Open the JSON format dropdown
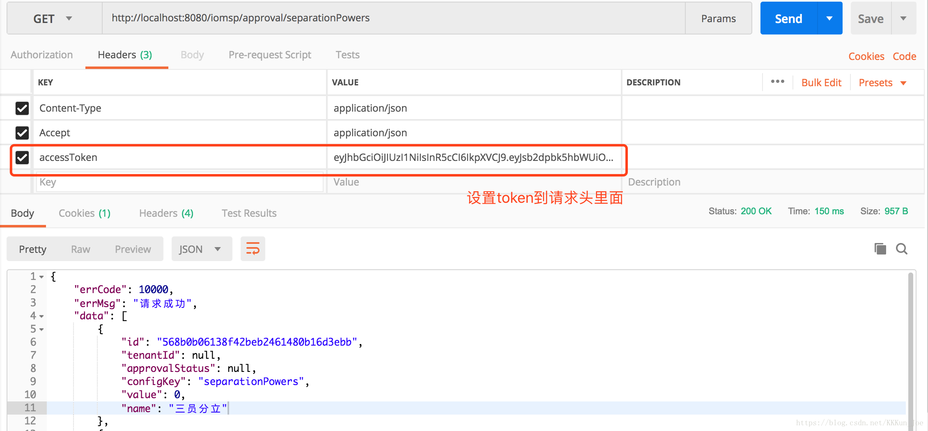The width and height of the screenshot is (928, 431). click(x=201, y=249)
